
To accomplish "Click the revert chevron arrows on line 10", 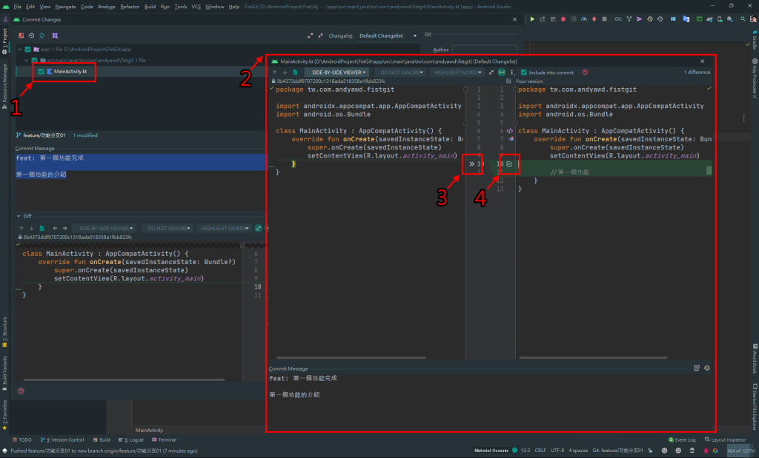I will coord(471,164).
